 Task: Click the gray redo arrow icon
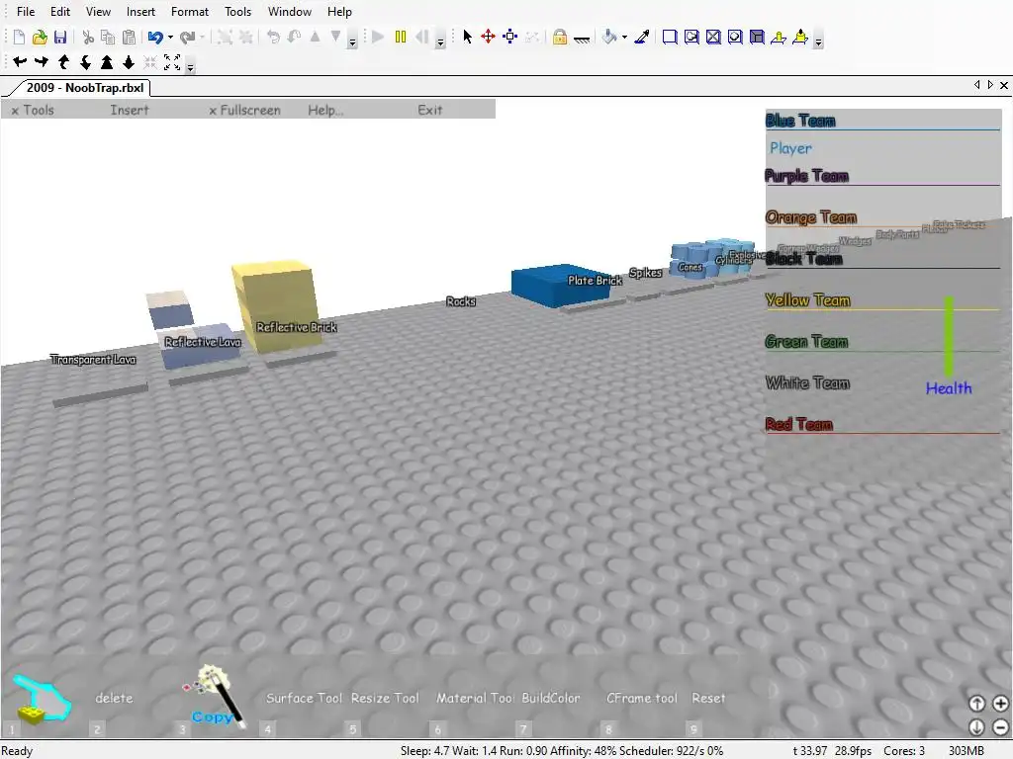tap(187, 37)
